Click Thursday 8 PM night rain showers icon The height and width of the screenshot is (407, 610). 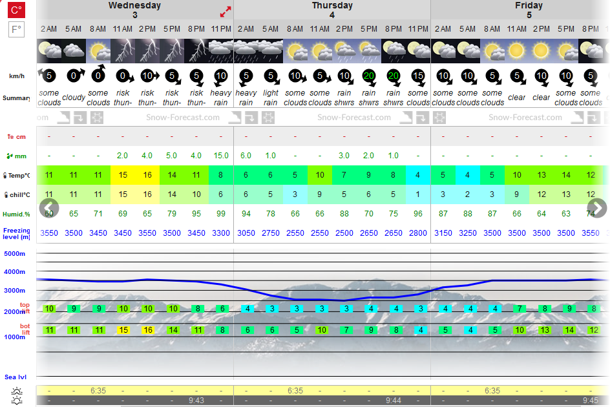394,51
